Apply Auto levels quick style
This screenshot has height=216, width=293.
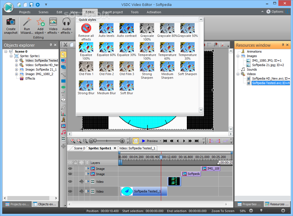pyautogui.click(x=106, y=30)
